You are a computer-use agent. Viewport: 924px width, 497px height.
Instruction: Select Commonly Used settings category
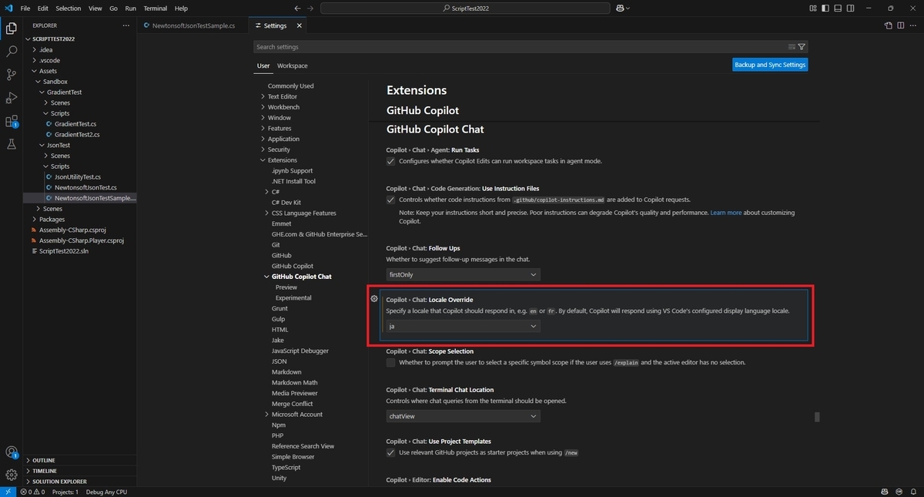290,86
